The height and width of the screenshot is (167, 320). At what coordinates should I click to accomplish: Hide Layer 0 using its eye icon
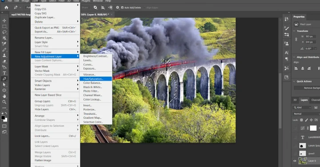click(295, 161)
